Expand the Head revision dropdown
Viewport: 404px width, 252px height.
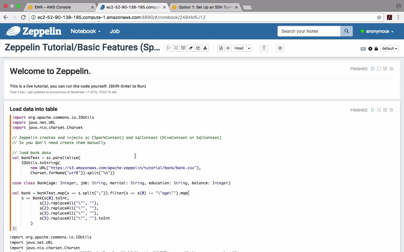249,48
